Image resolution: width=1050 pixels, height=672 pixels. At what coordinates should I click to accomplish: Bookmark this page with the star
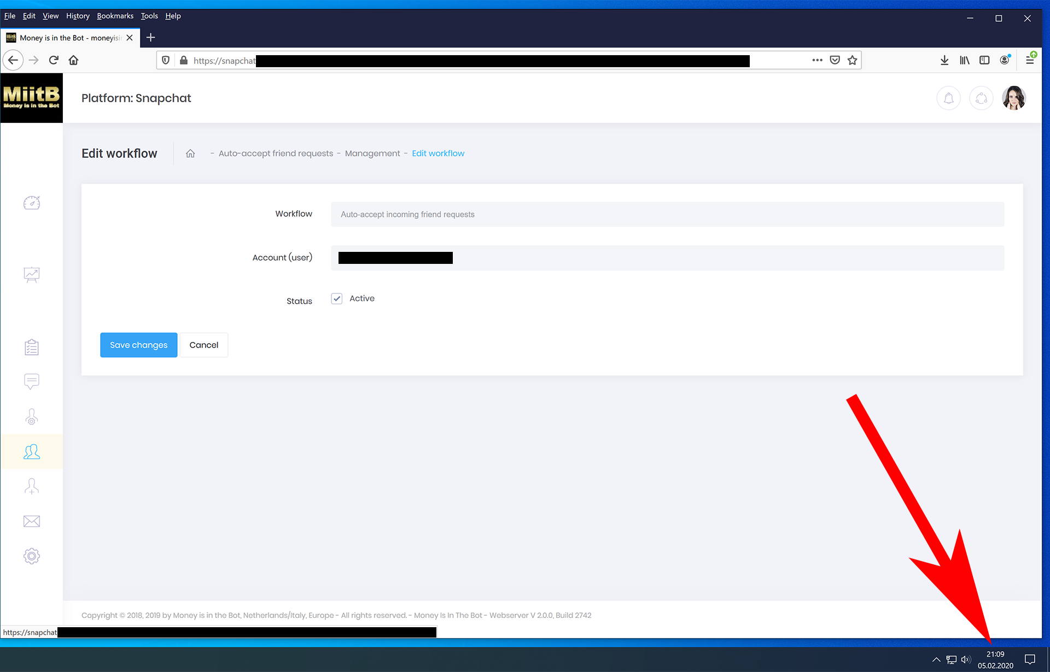[853, 60]
